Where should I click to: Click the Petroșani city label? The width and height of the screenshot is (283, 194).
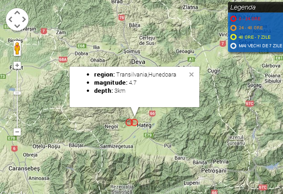(214, 171)
